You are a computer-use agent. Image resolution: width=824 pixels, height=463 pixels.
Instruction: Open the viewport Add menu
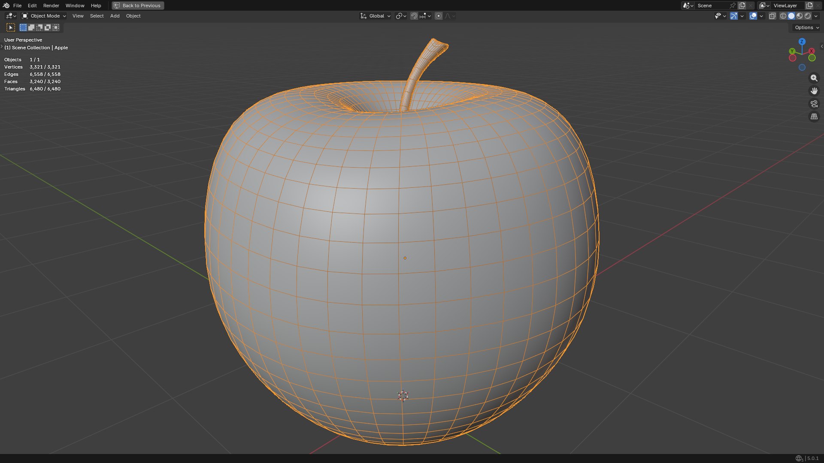point(115,16)
